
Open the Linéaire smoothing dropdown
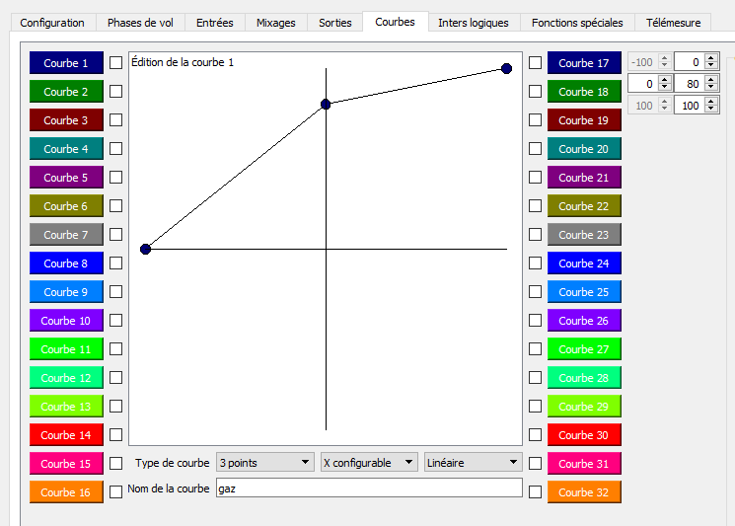click(x=473, y=462)
